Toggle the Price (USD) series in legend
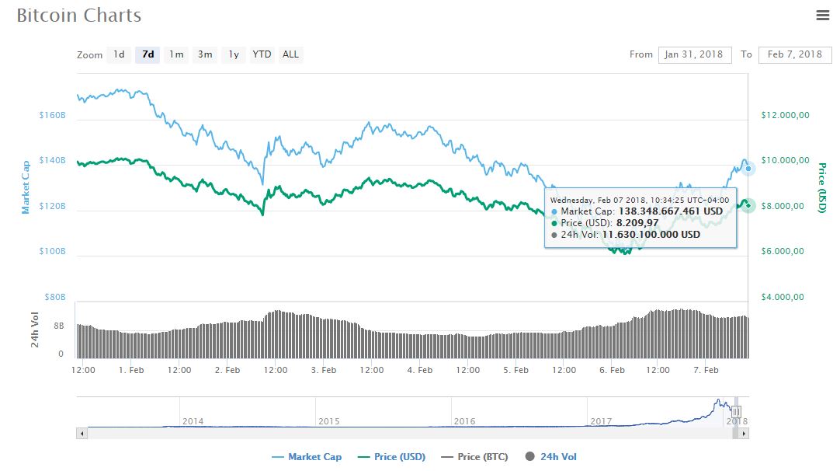Image resolution: width=840 pixels, height=471 pixels. coord(391,456)
